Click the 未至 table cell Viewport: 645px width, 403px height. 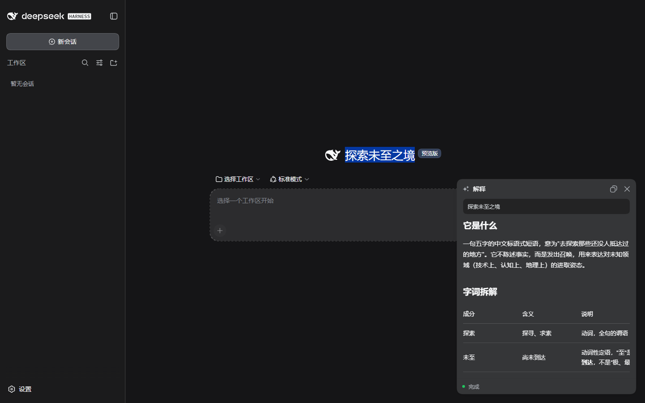pyautogui.click(x=469, y=357)
